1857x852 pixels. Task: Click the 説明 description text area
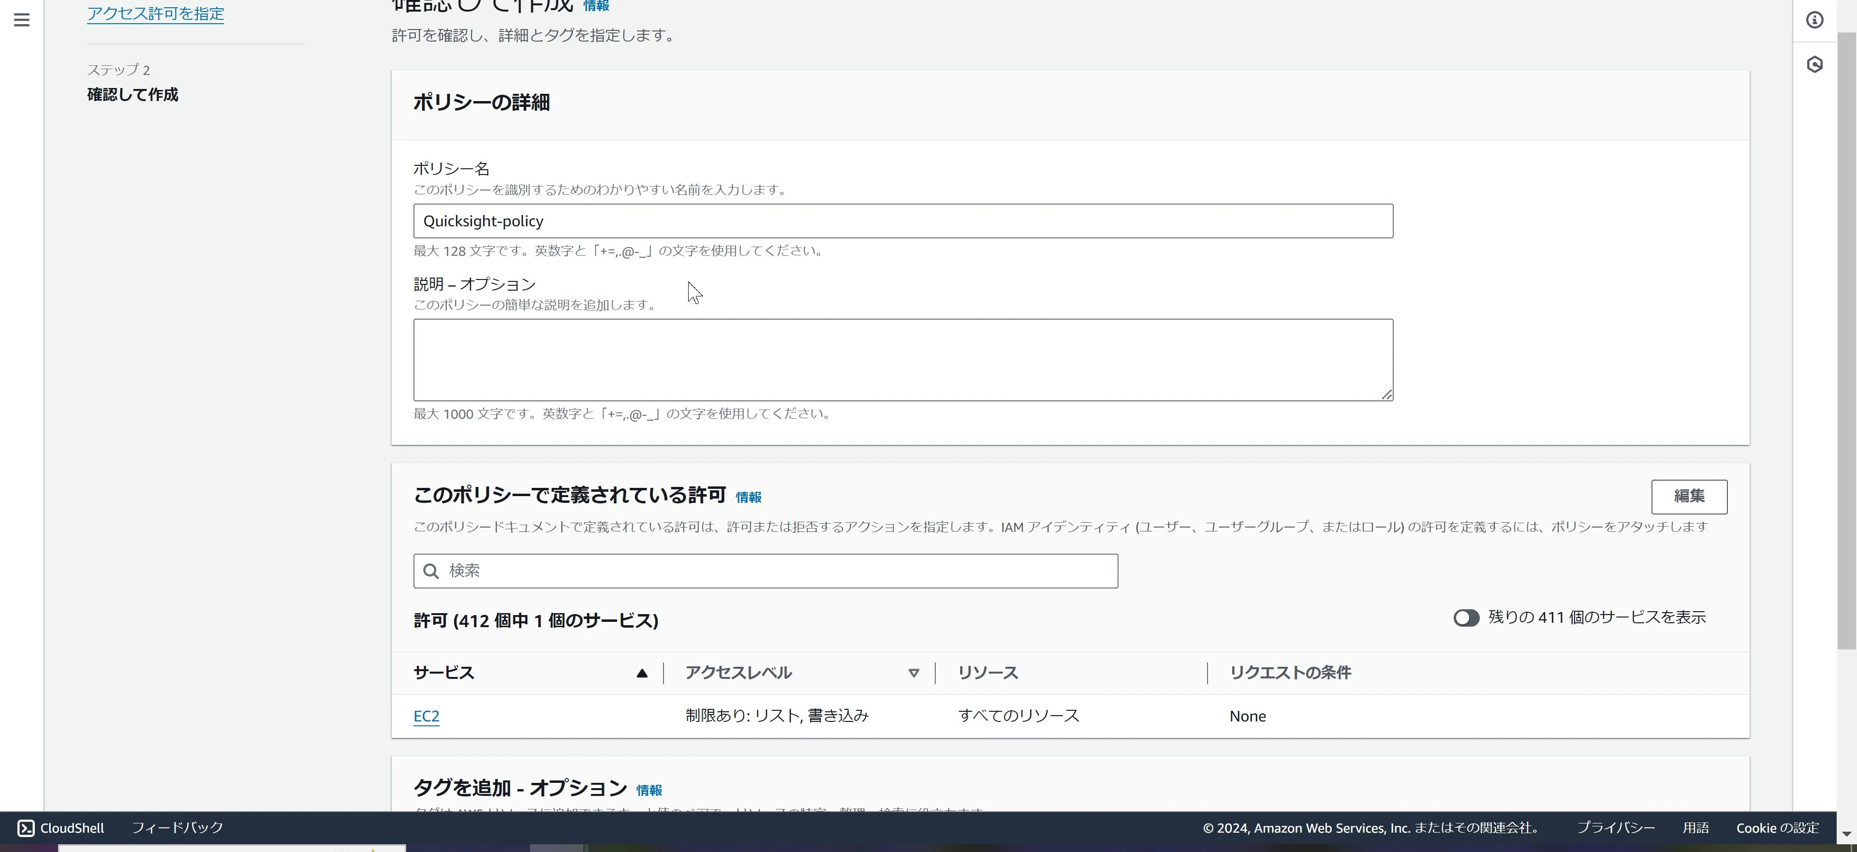pos(902,360)
